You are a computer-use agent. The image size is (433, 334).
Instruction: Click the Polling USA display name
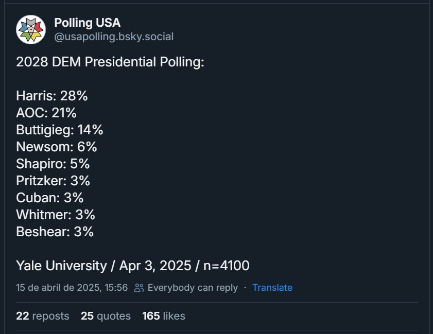pyautogui.click(x=87, y=23)
